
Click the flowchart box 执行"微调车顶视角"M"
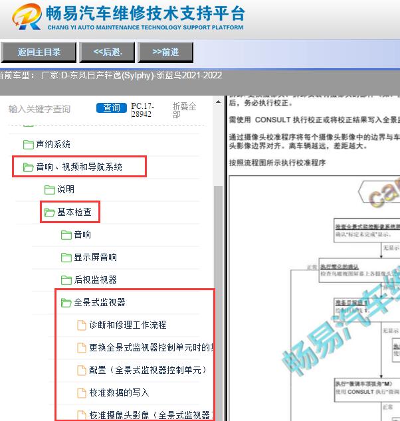coord(367,390)
